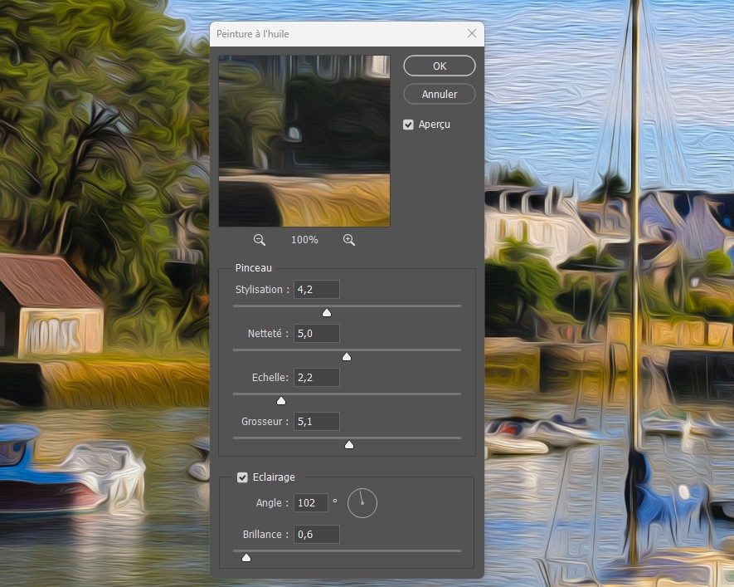Zoom out the preview with minus magnifier
Image resolution: width=734 pixels, height=587 pixels.
tap(260, 240)
